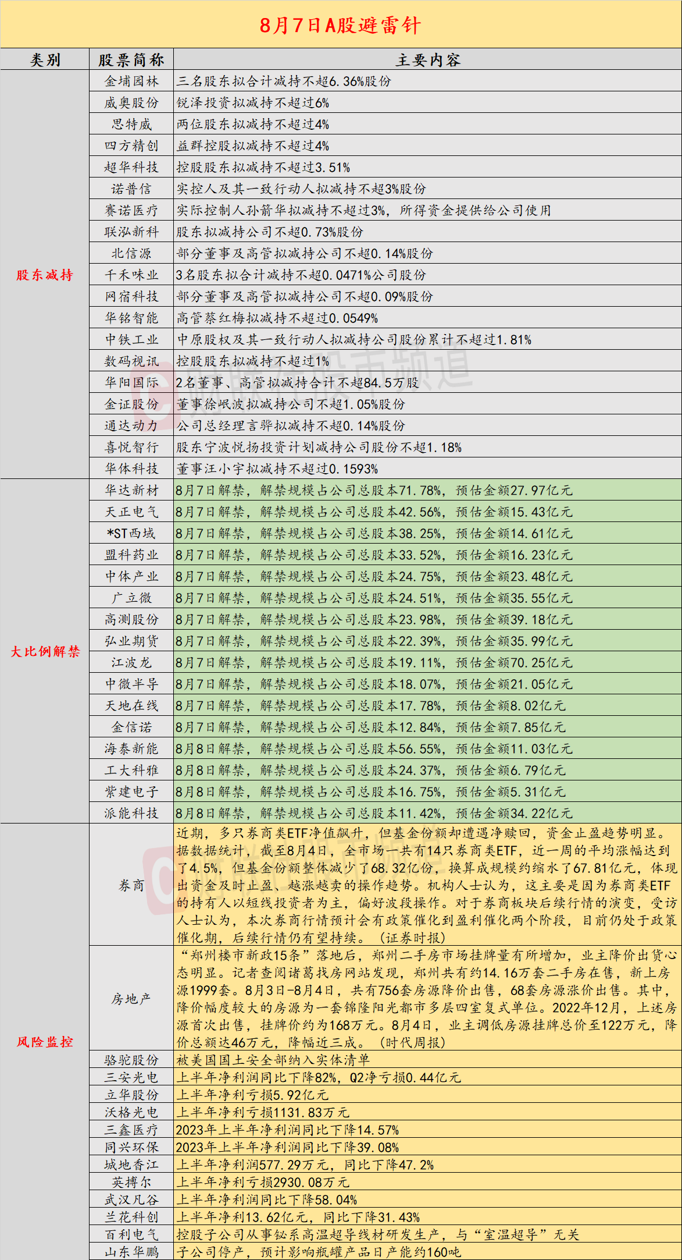The image size is (682, 1260).
Task: Select stock name 联泓新科
Action: pyautogui.click(x=131, y=232)
